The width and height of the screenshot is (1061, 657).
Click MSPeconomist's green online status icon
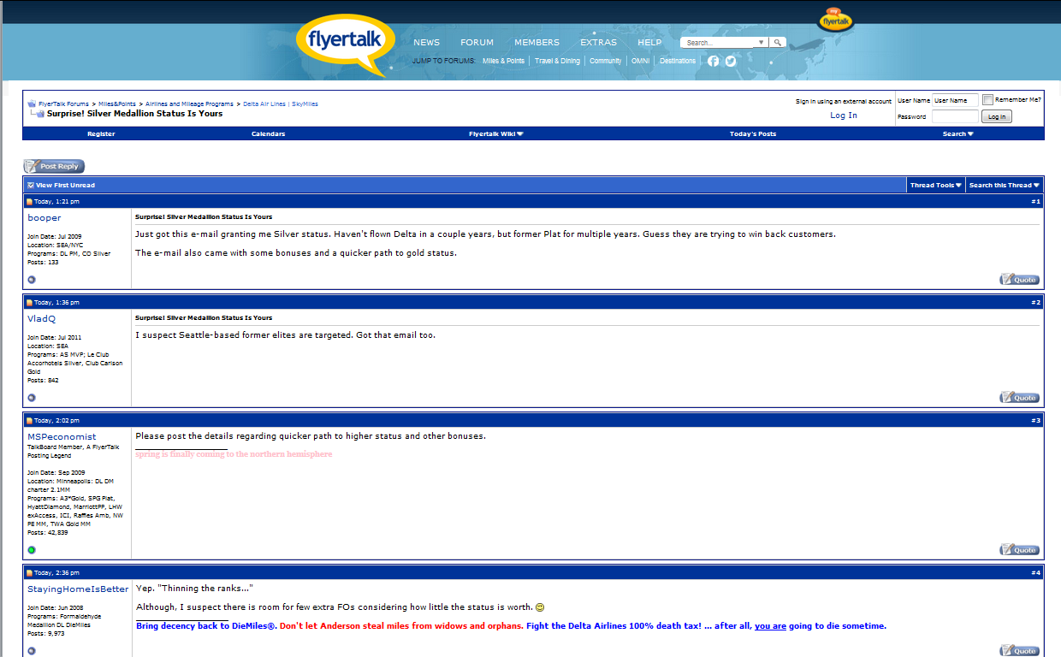32,550
